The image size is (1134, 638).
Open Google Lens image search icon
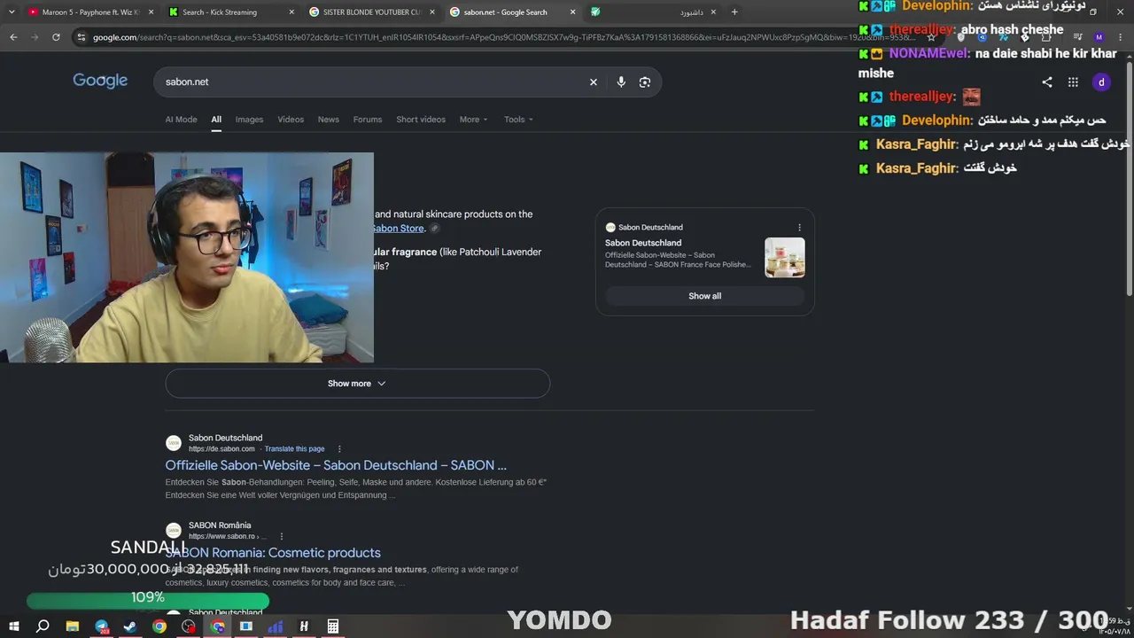pyautogui.click(x=645, y=82)
